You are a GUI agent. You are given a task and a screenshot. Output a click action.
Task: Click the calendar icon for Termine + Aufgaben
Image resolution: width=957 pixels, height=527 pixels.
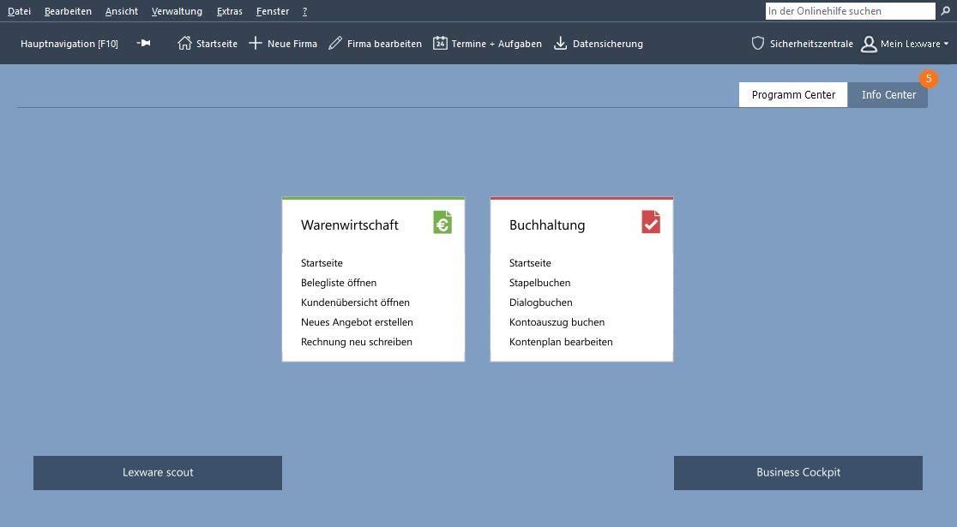pos(440,43)
